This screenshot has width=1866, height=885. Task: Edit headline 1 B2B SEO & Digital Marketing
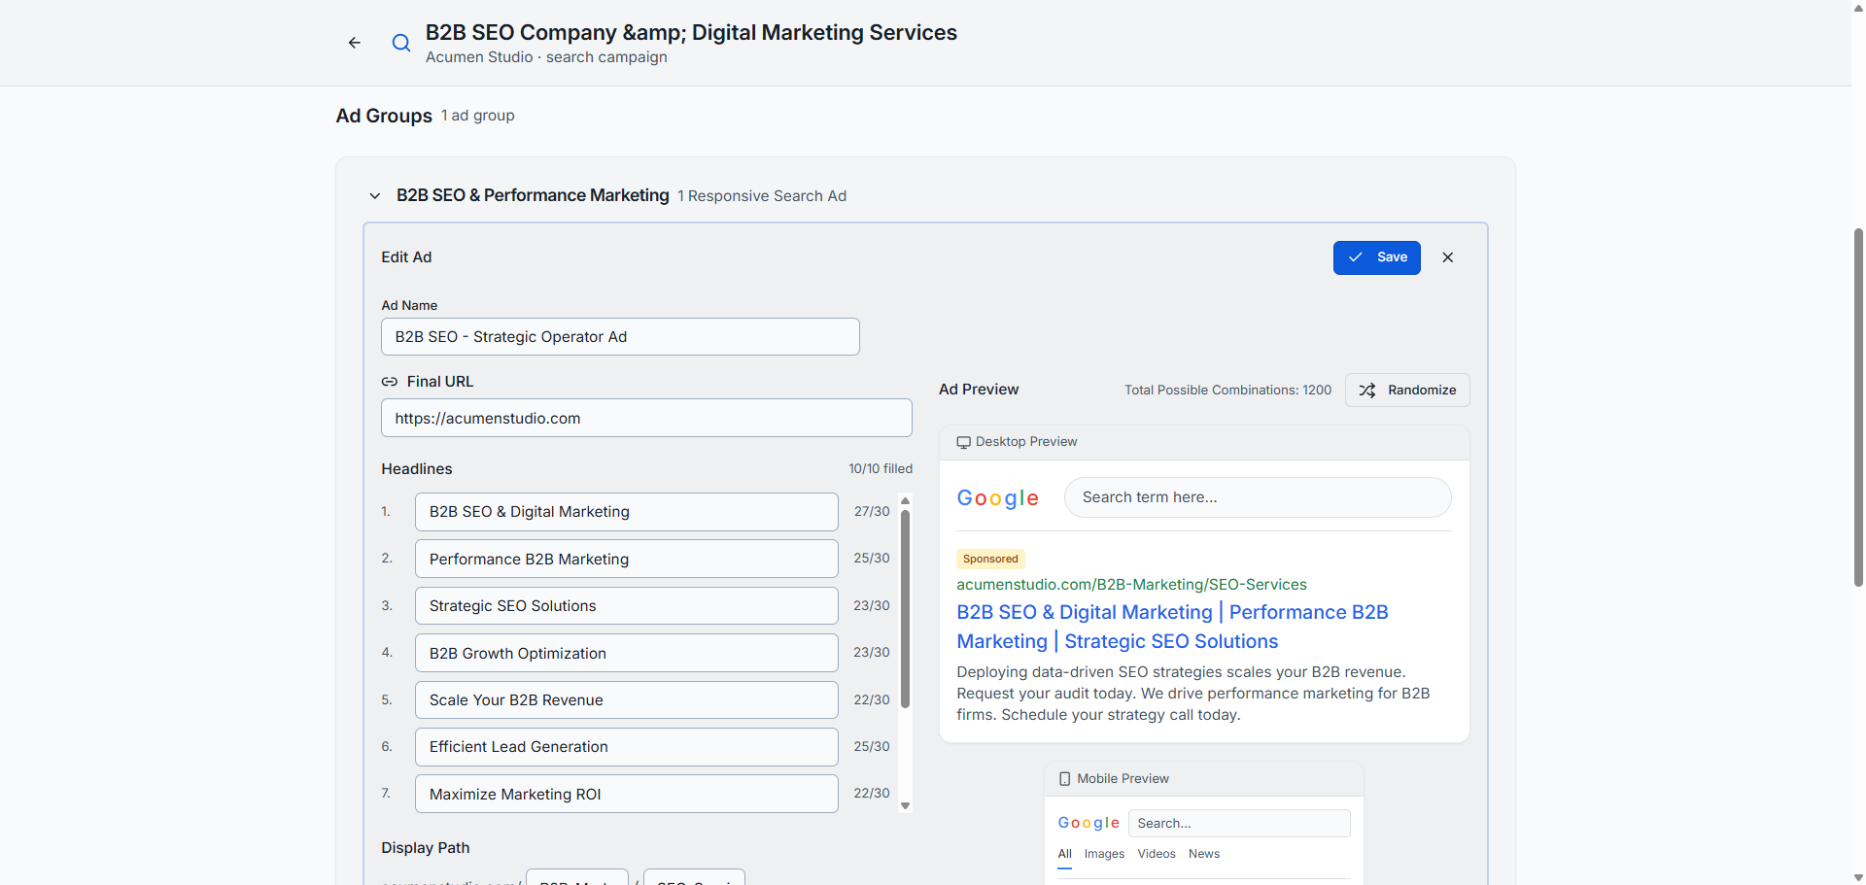coord(627,512)
